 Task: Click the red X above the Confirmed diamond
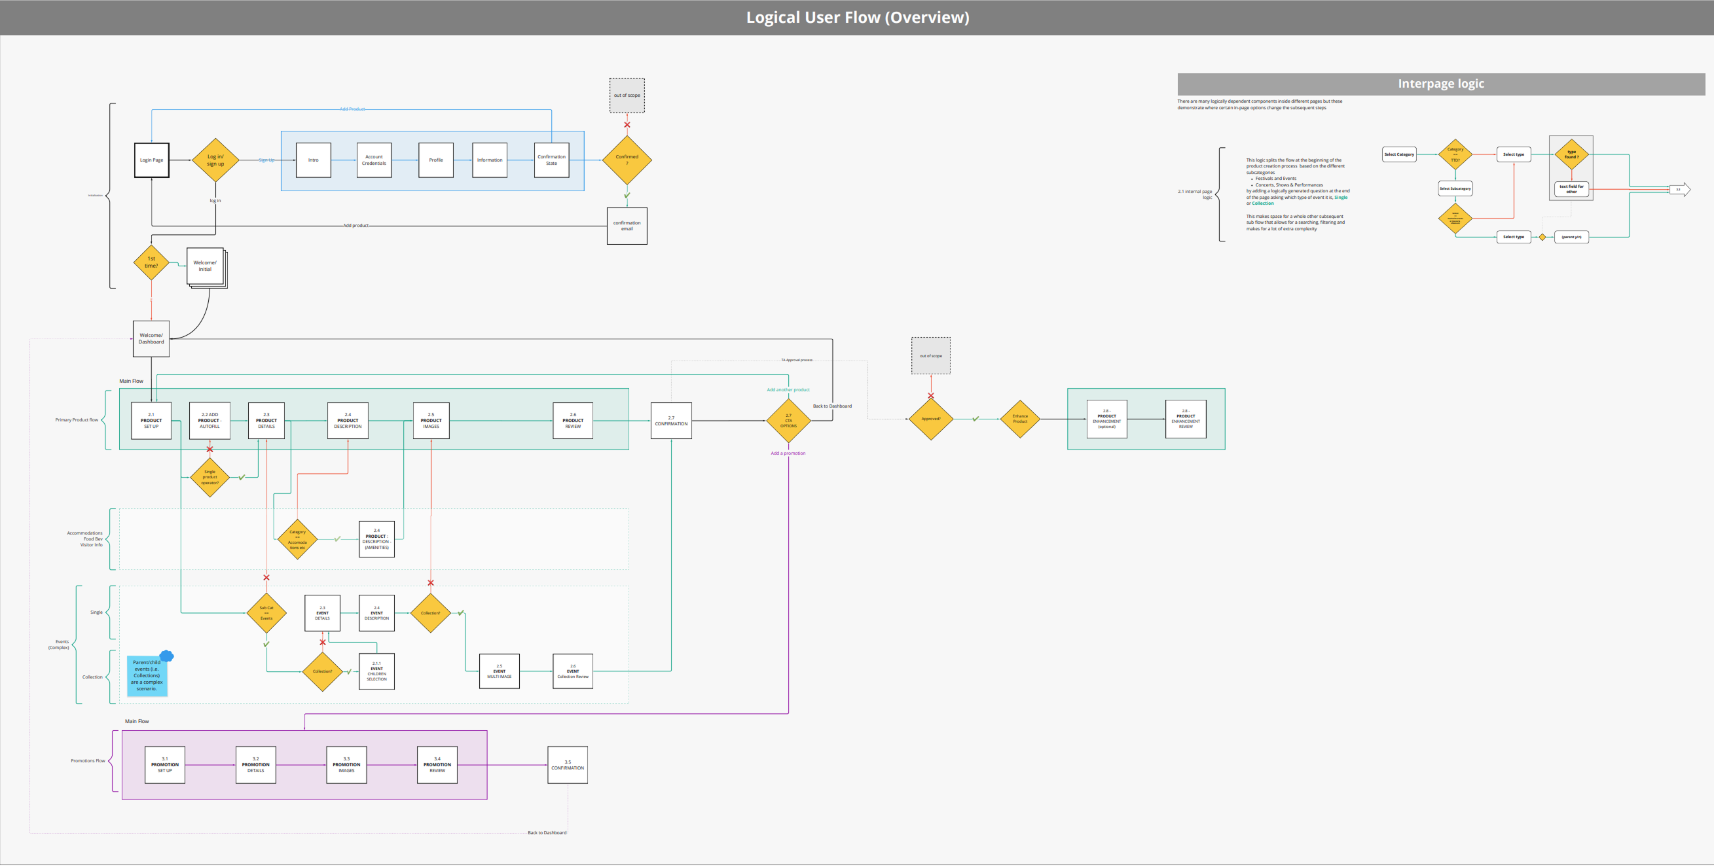[x=627, y=125]
